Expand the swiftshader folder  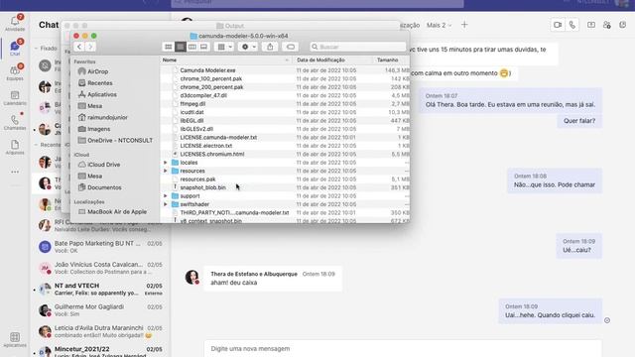(x=166, y=204)
